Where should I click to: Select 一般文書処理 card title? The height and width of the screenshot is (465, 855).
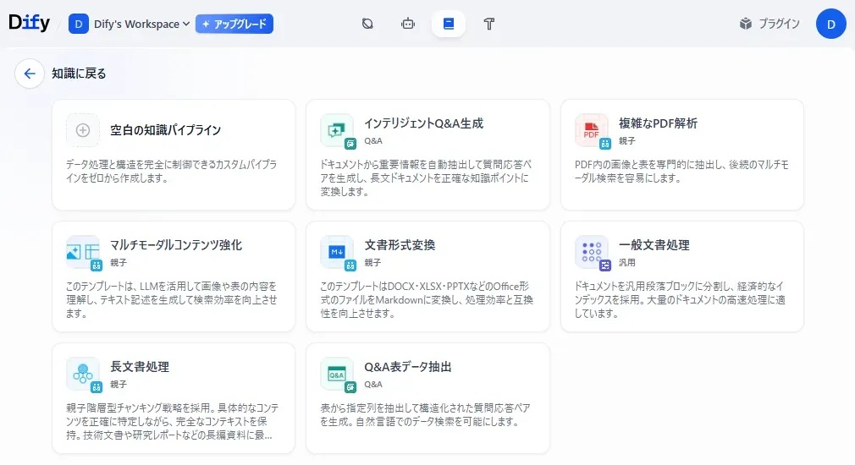point(654,245)
